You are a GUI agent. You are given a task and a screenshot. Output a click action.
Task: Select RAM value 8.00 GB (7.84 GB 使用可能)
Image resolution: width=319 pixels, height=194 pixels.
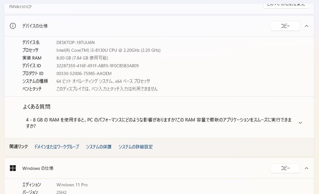(82, 58)
